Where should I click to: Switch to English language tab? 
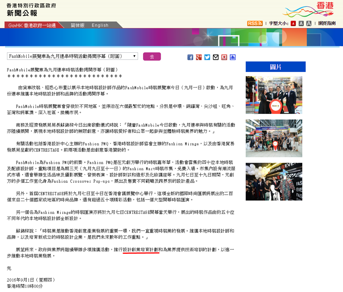tap(100, 25)
